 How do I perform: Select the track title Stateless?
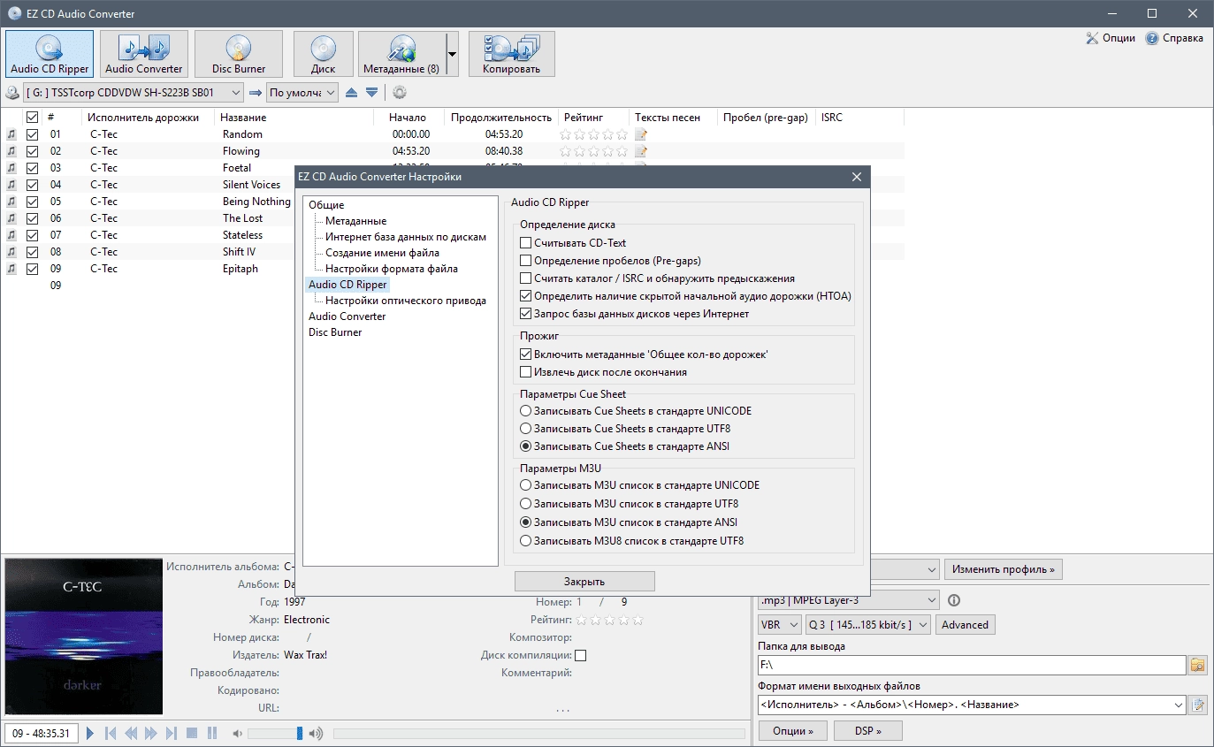(242, 235)
